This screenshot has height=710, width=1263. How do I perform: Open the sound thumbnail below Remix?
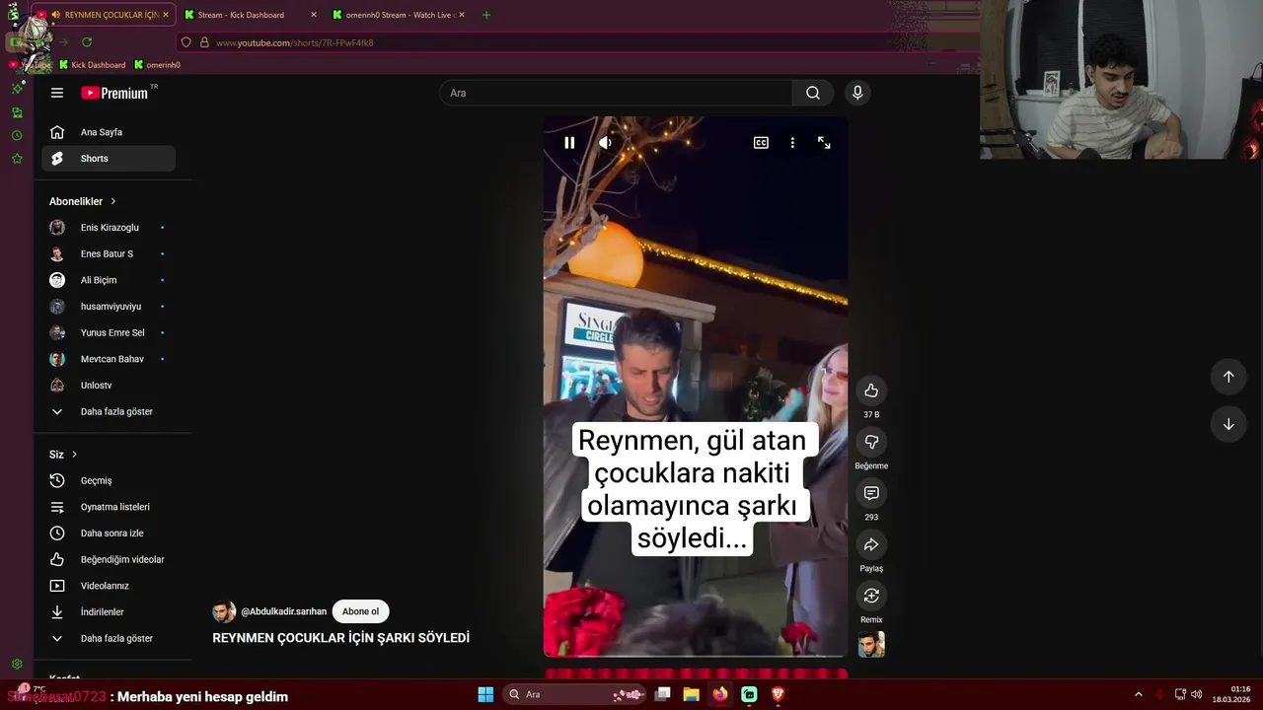[x=871, y=644]
